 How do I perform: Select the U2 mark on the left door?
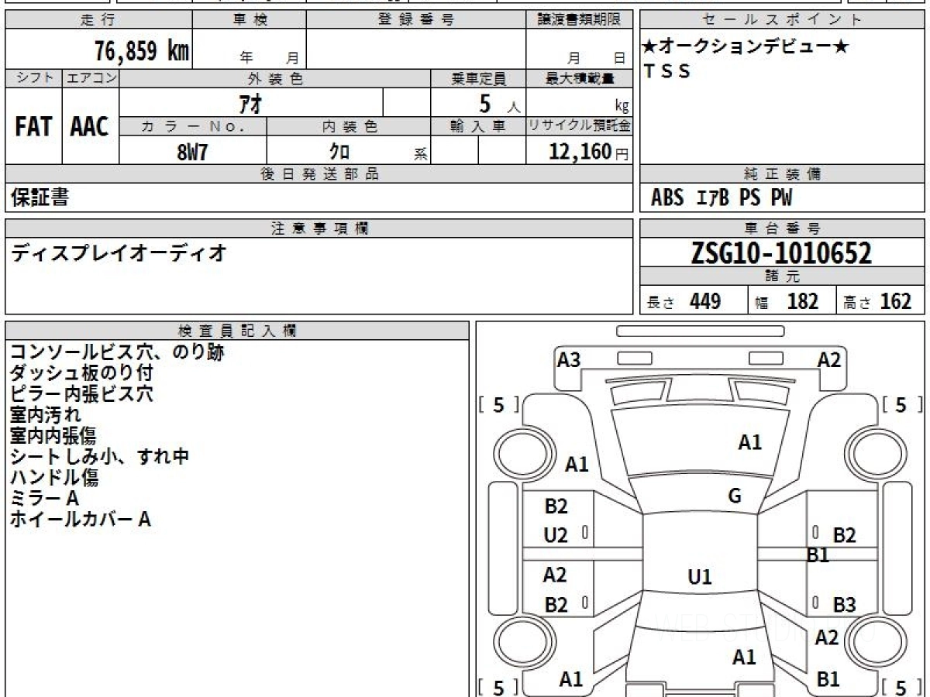556,535
